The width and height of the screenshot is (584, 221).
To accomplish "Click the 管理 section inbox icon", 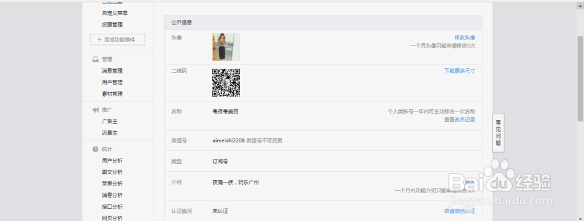I will point(95,59).
